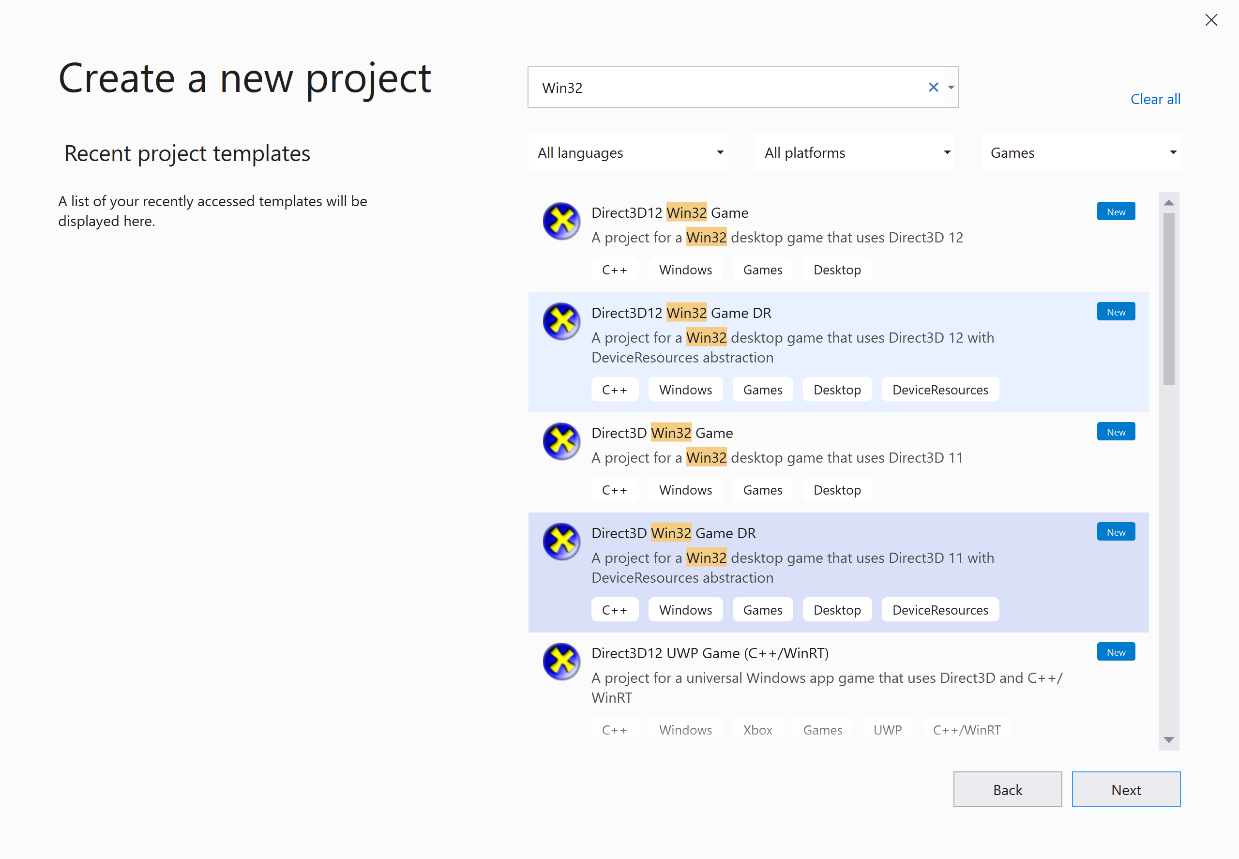Select Direct3D Win32 Game template title
Viewport: 1239px width, 859px height.
pyautogui.click(x=662, y=433)
